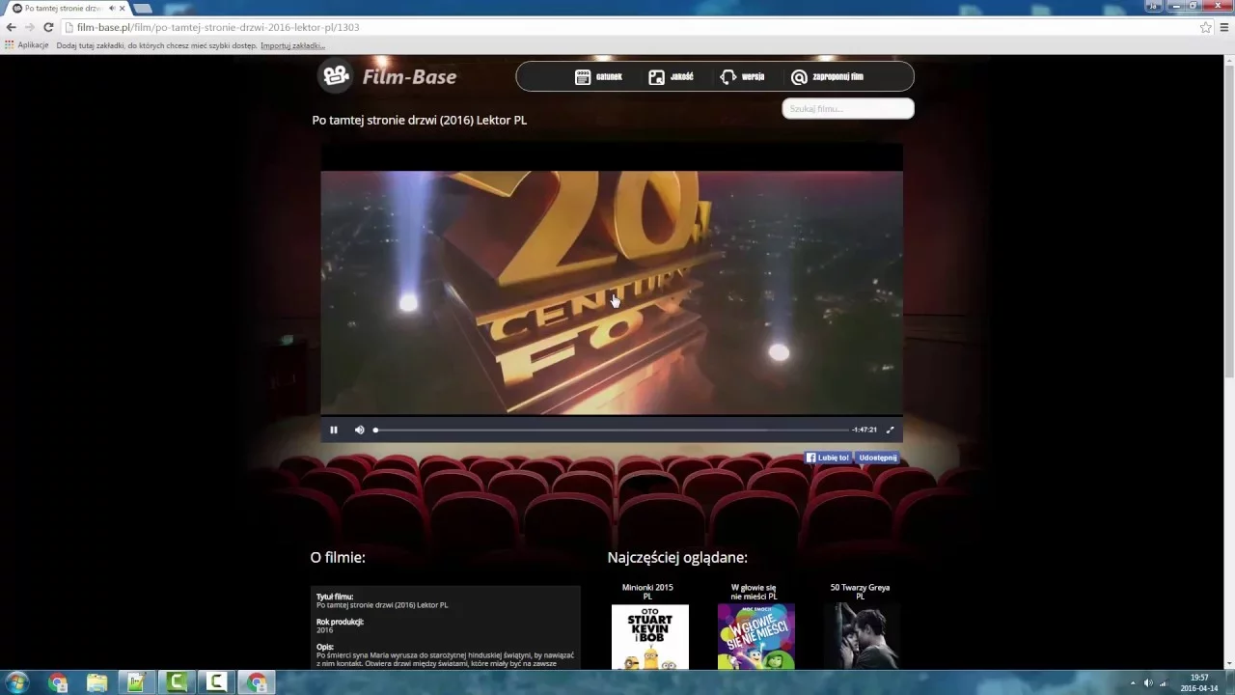Close the Po tamtej stronie drzwi tab
The width and height of the screenshot is (1235, 695).
pyautogui.click(x=123, y=8)
